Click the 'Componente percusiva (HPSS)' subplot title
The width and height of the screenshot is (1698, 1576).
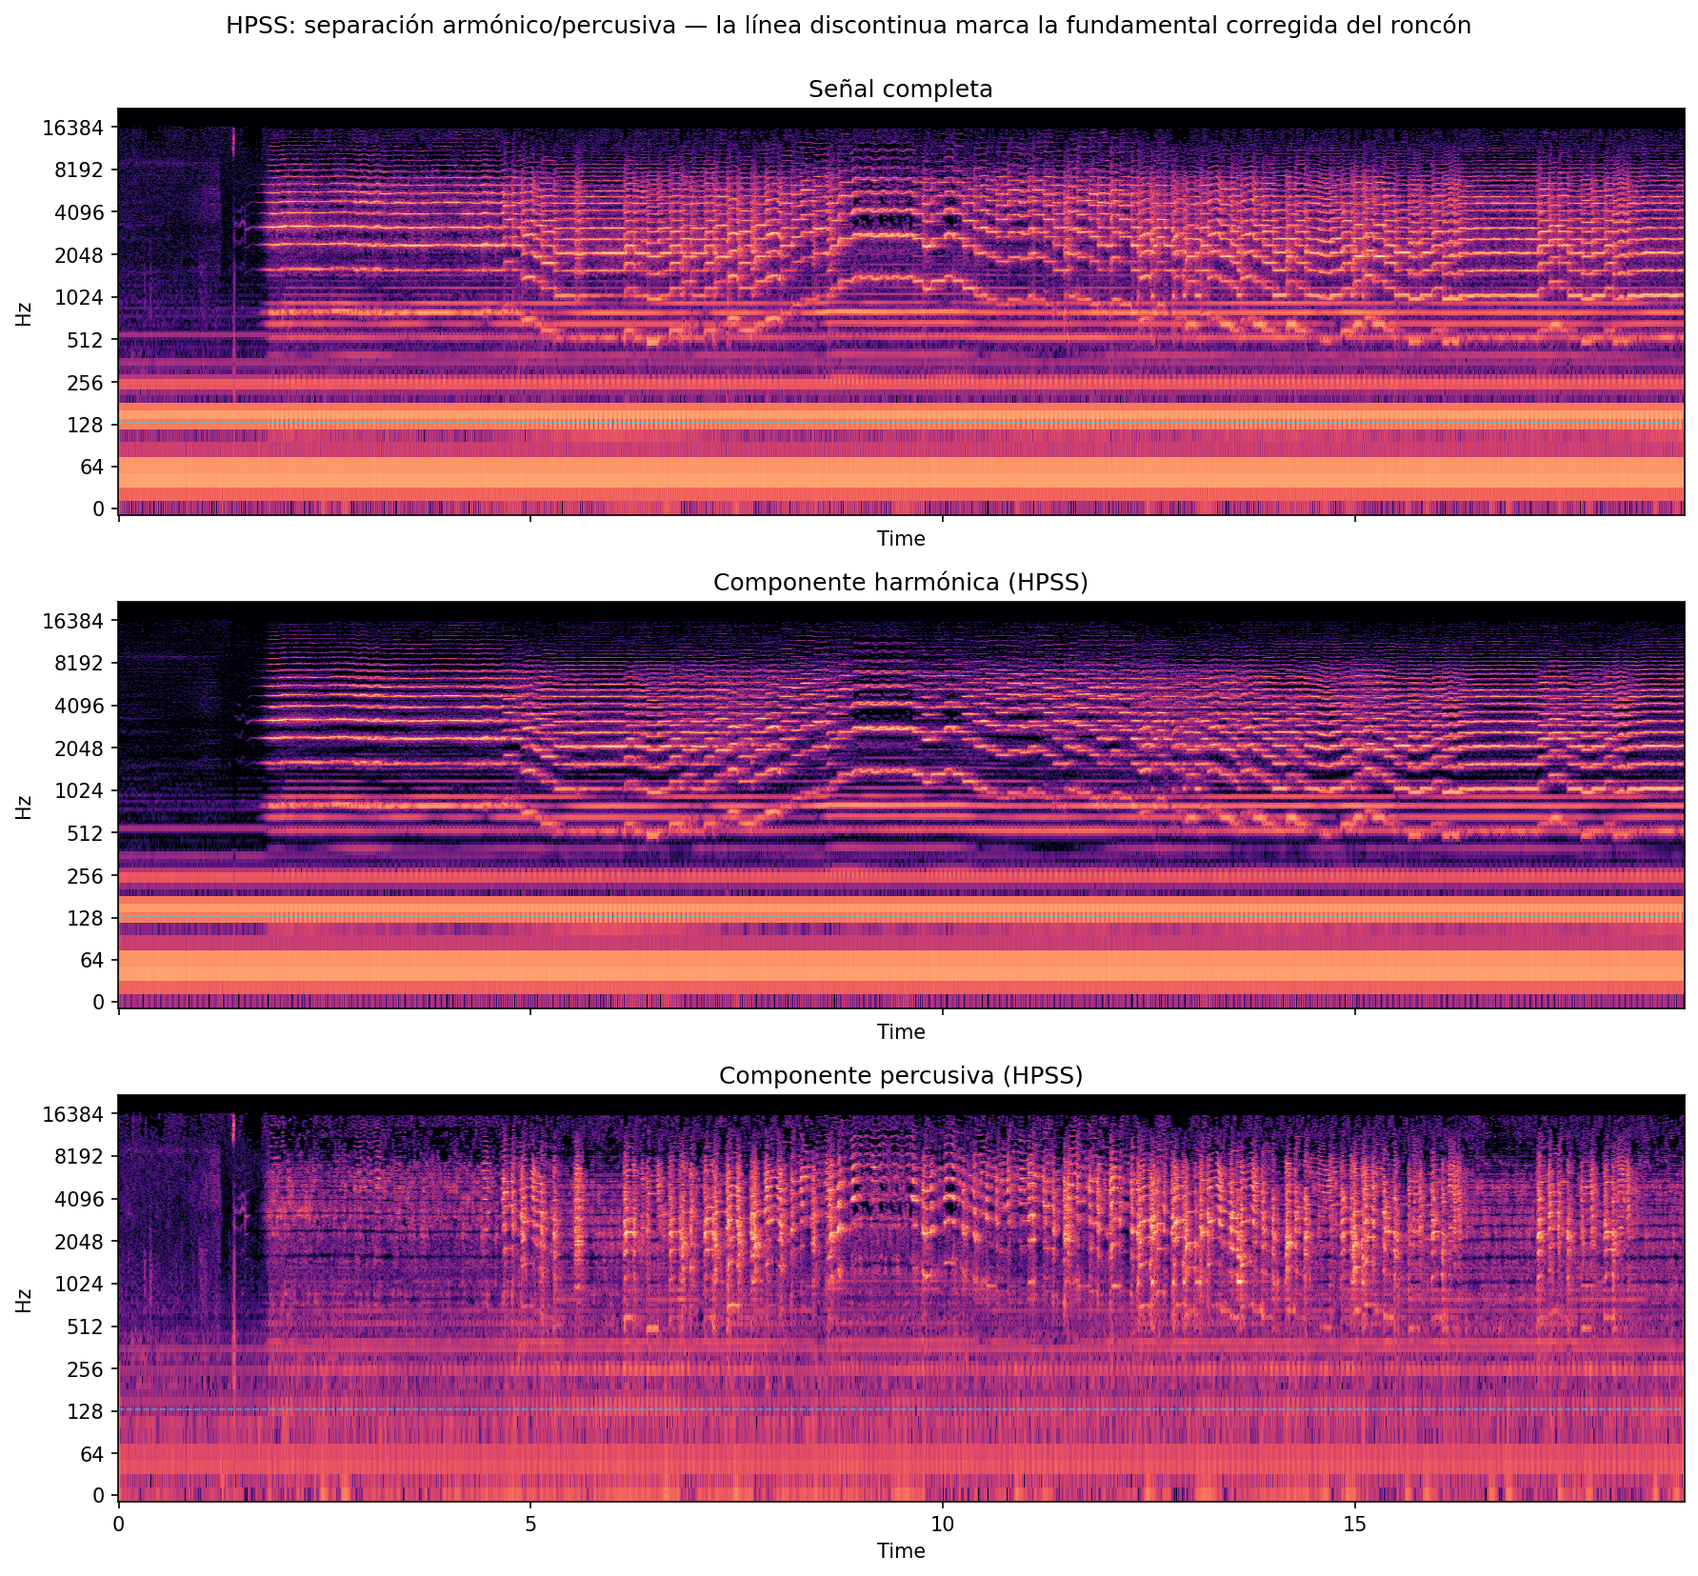tap(900, 1075)
